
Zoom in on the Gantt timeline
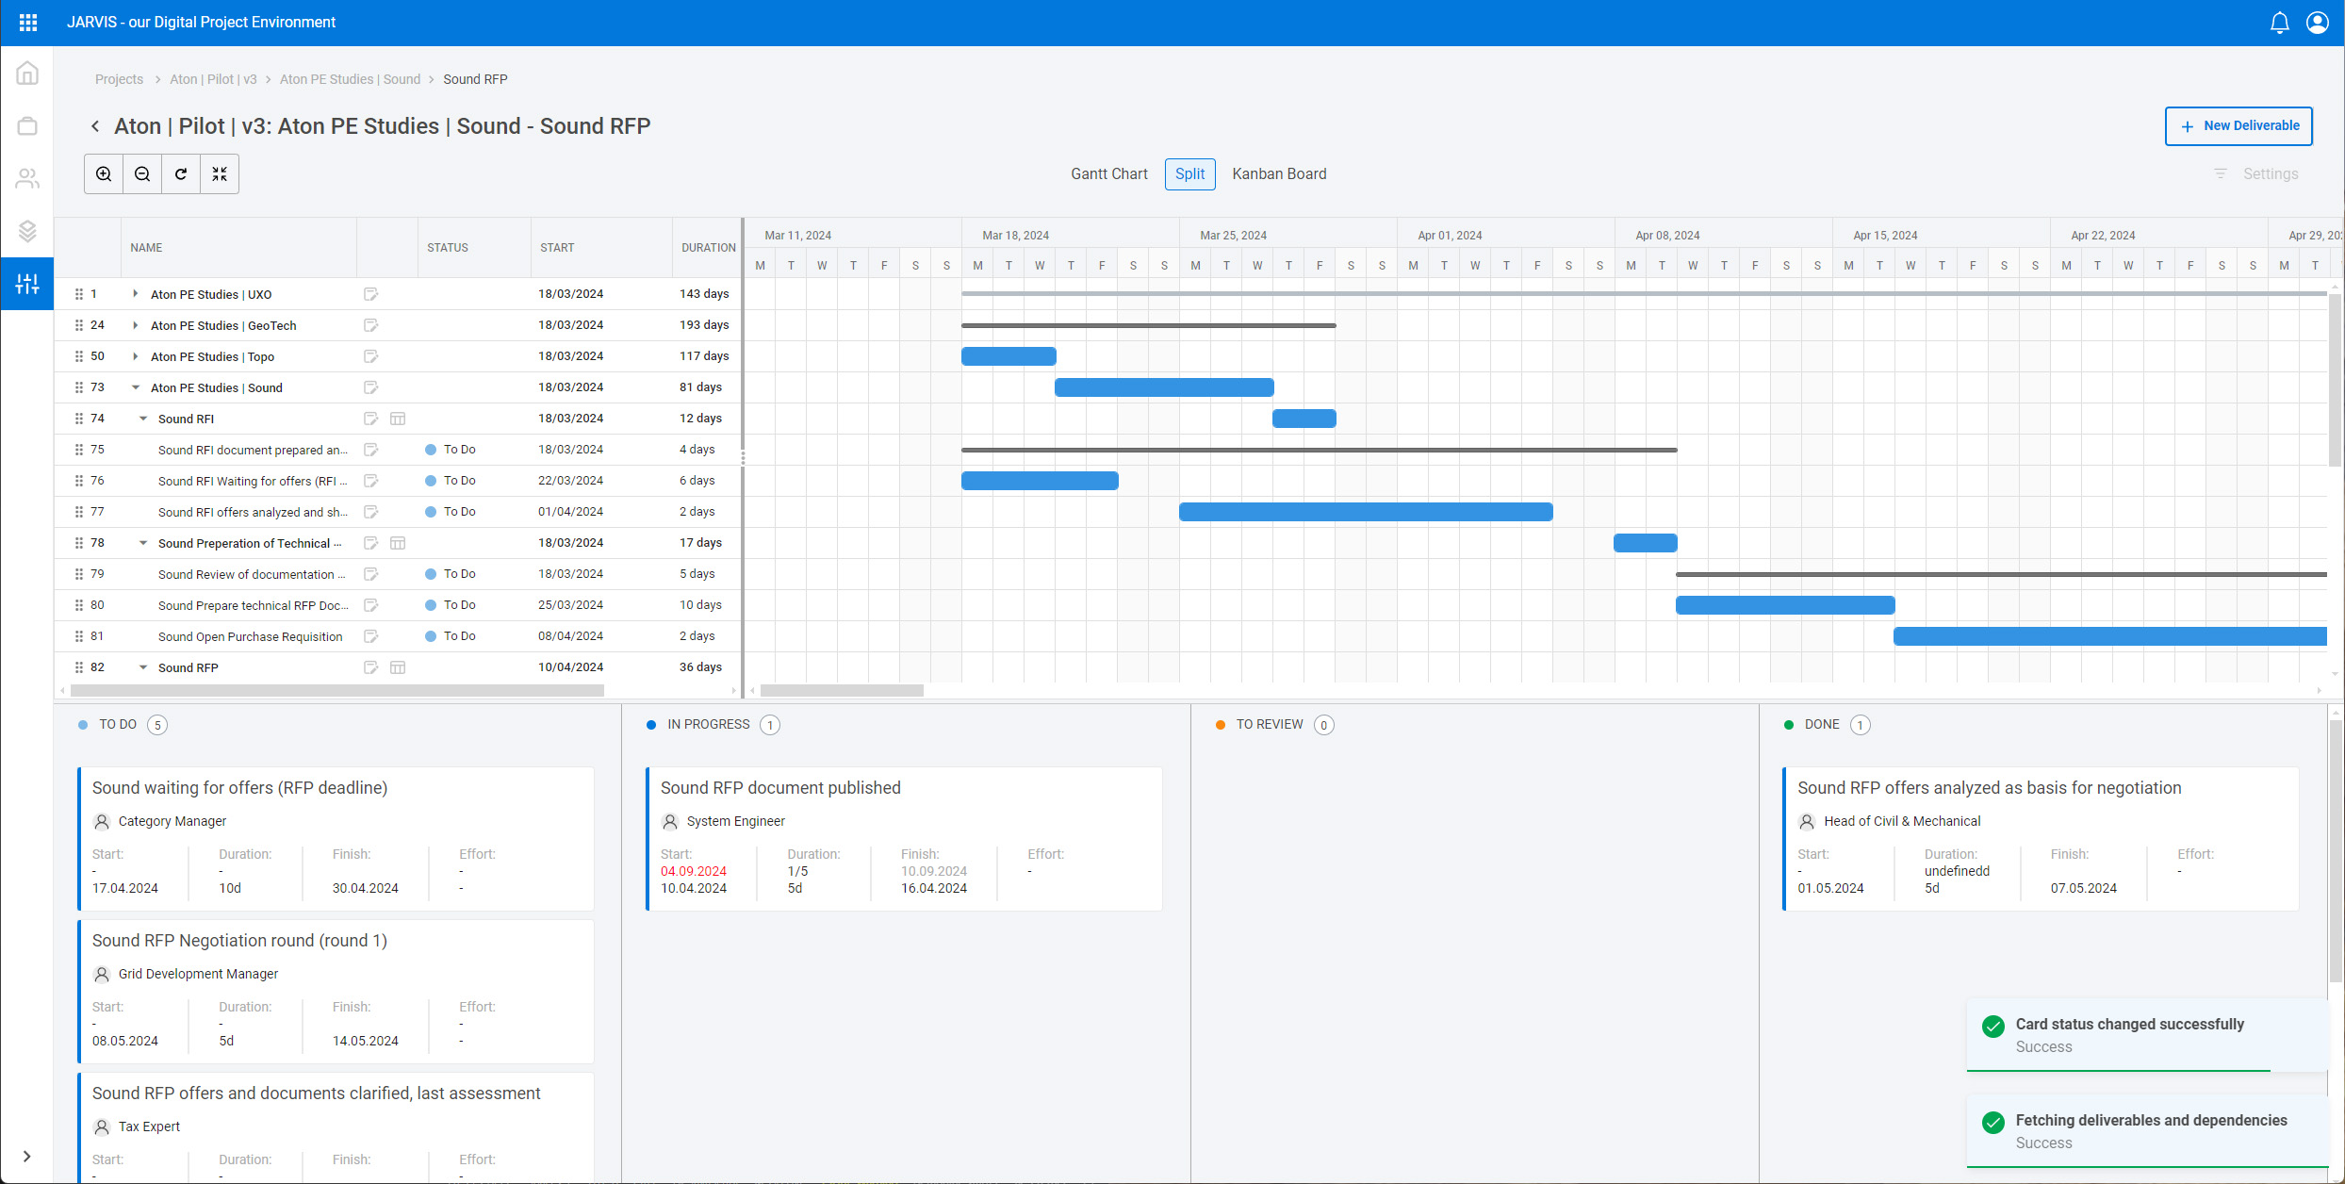point(104,173)
